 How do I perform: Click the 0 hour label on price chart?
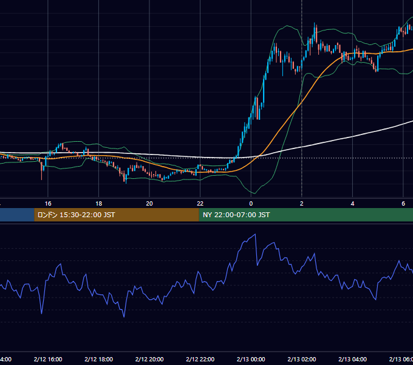coord(251,204)
